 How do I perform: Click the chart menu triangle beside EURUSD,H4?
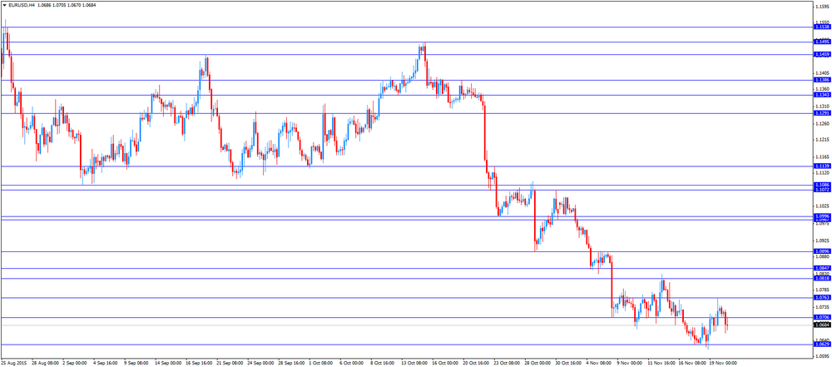pyautogui.click(x=4, y=4)
